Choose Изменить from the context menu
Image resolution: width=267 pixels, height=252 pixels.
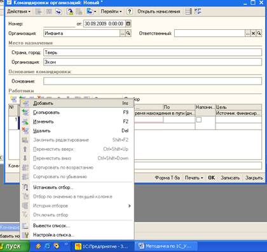tap(77, 122)
